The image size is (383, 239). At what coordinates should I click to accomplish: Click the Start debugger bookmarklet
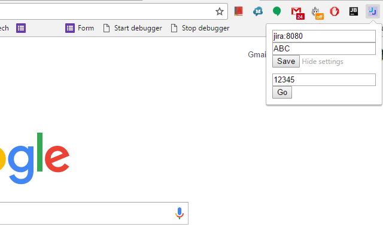coord(133,28)
